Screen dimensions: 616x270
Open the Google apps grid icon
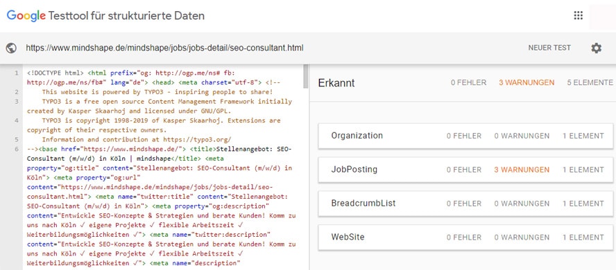(x=578, y=15)
